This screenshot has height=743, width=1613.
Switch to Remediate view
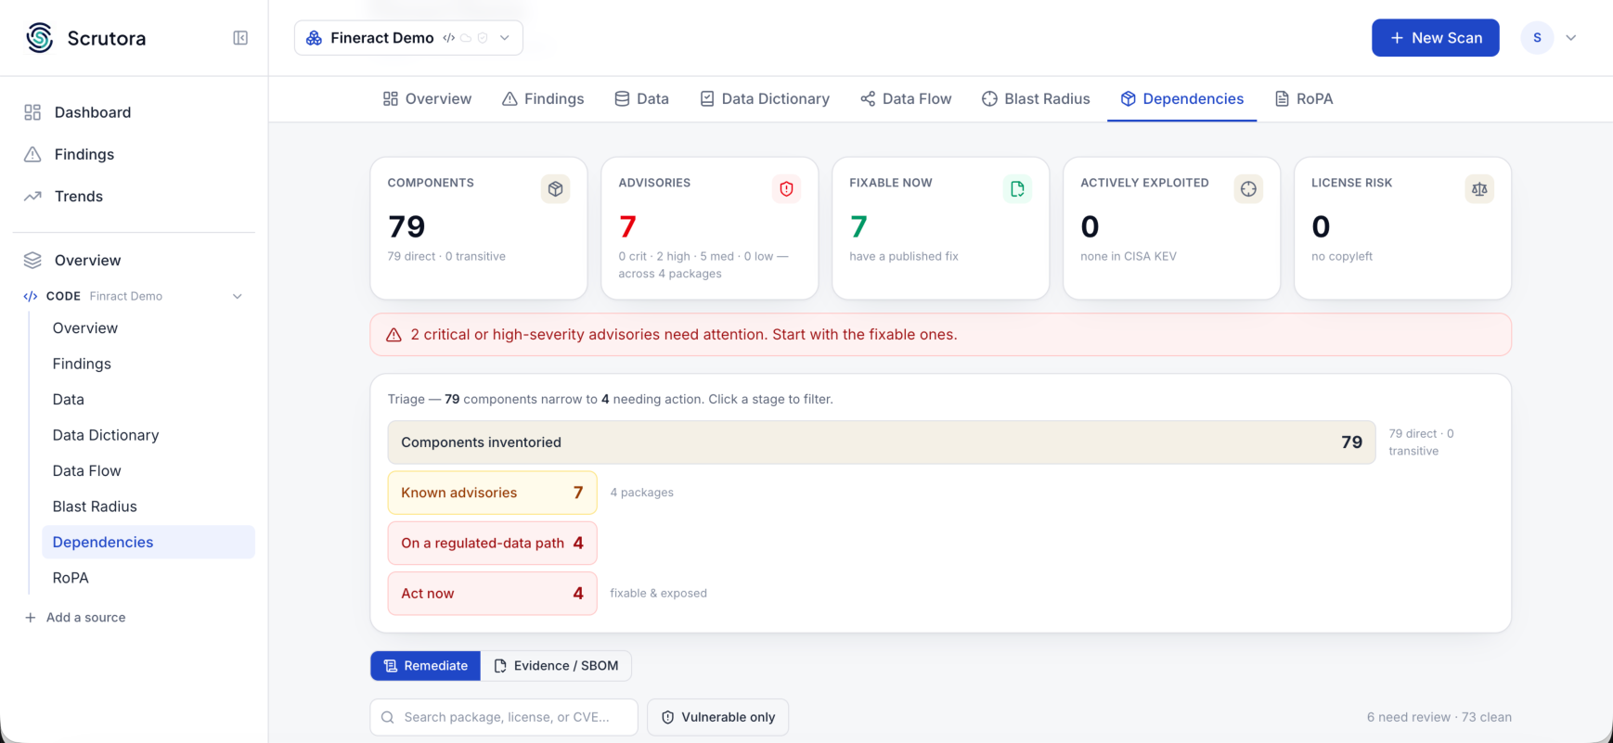click(426, 666)
